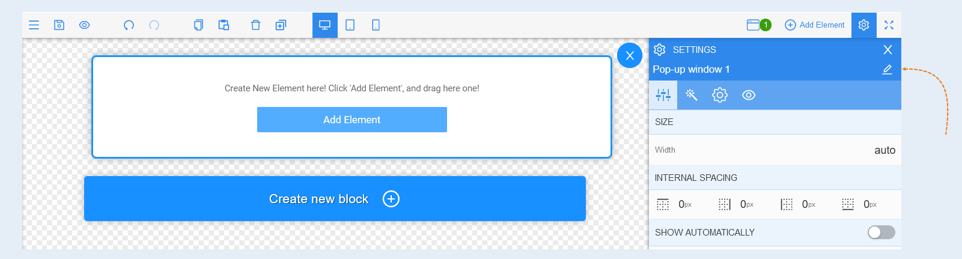
Task: Delete the selected element with trash icon
Action: point(255,25)
